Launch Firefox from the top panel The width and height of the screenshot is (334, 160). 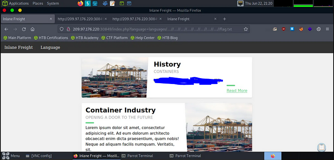pyautogui.click(x=80, y=3)
